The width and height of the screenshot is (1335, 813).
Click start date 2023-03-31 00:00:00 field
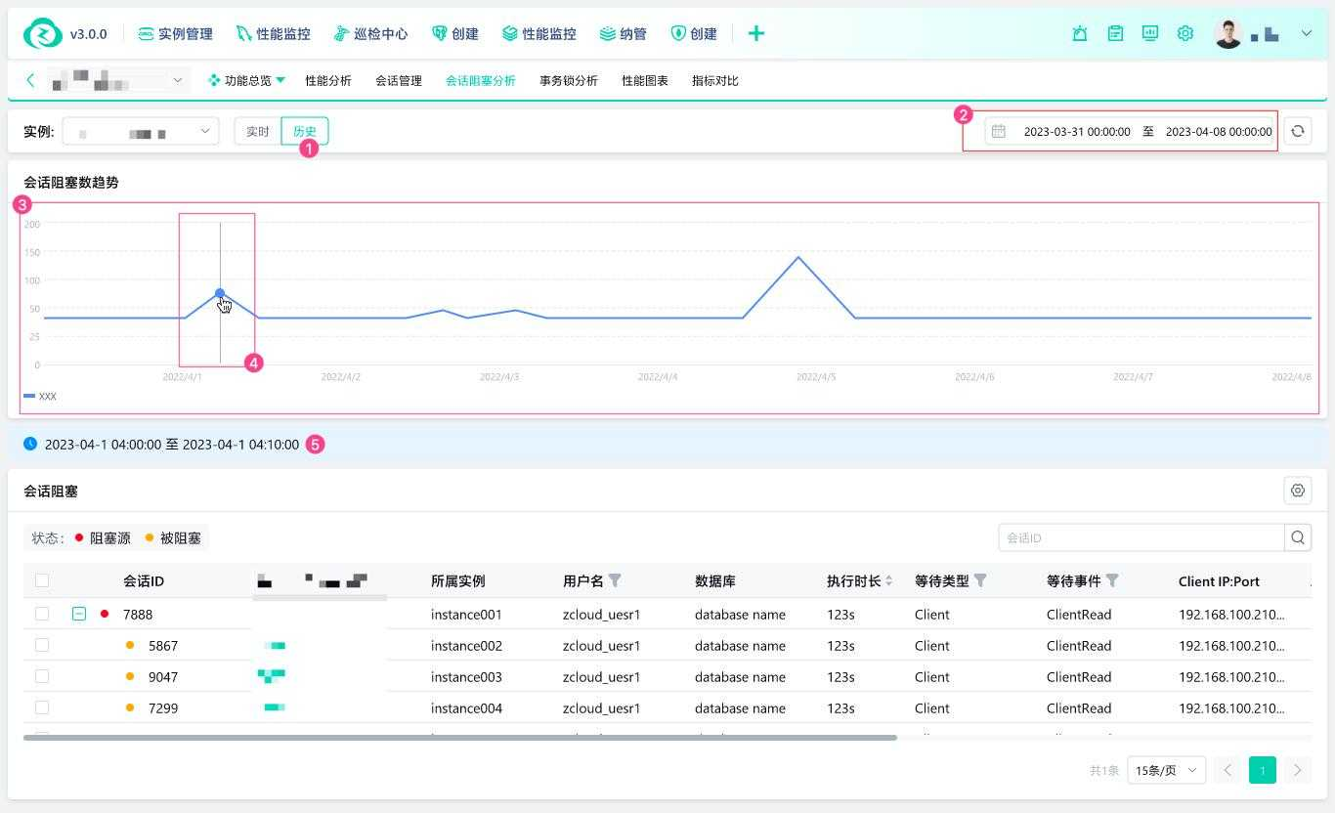1077,131
